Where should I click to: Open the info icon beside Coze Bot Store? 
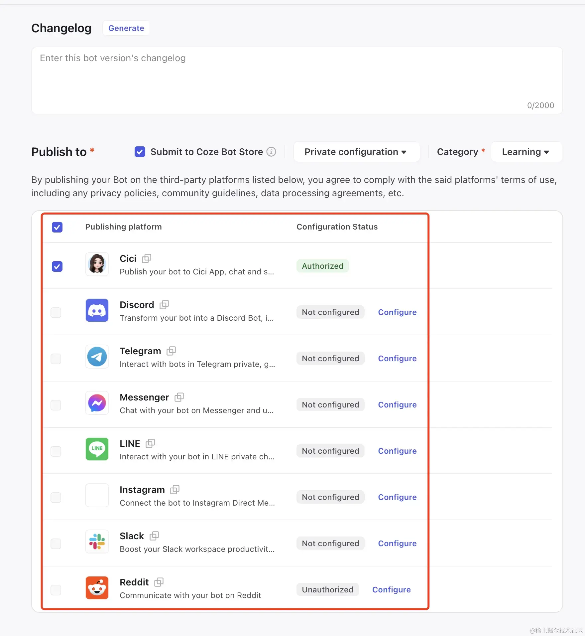click(271, 152)
